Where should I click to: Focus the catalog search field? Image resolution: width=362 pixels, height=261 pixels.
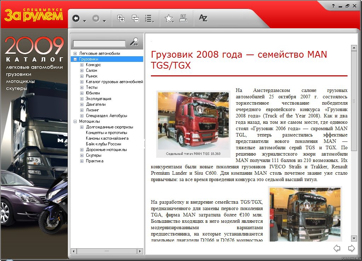pyautogui.click(x=99, y=43)
